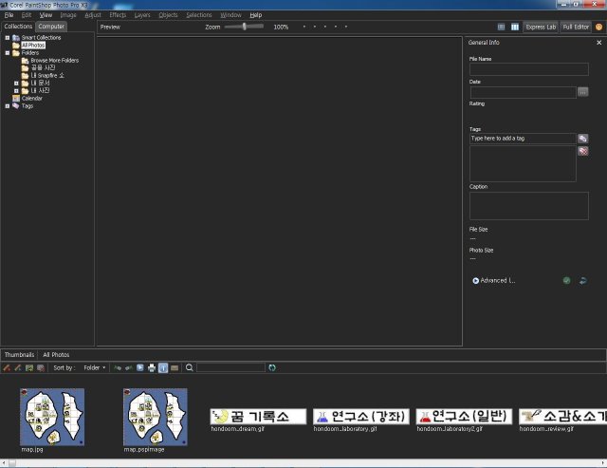
Task: Click the second brush icon in organizer toolbar
Action: point(18,367)
